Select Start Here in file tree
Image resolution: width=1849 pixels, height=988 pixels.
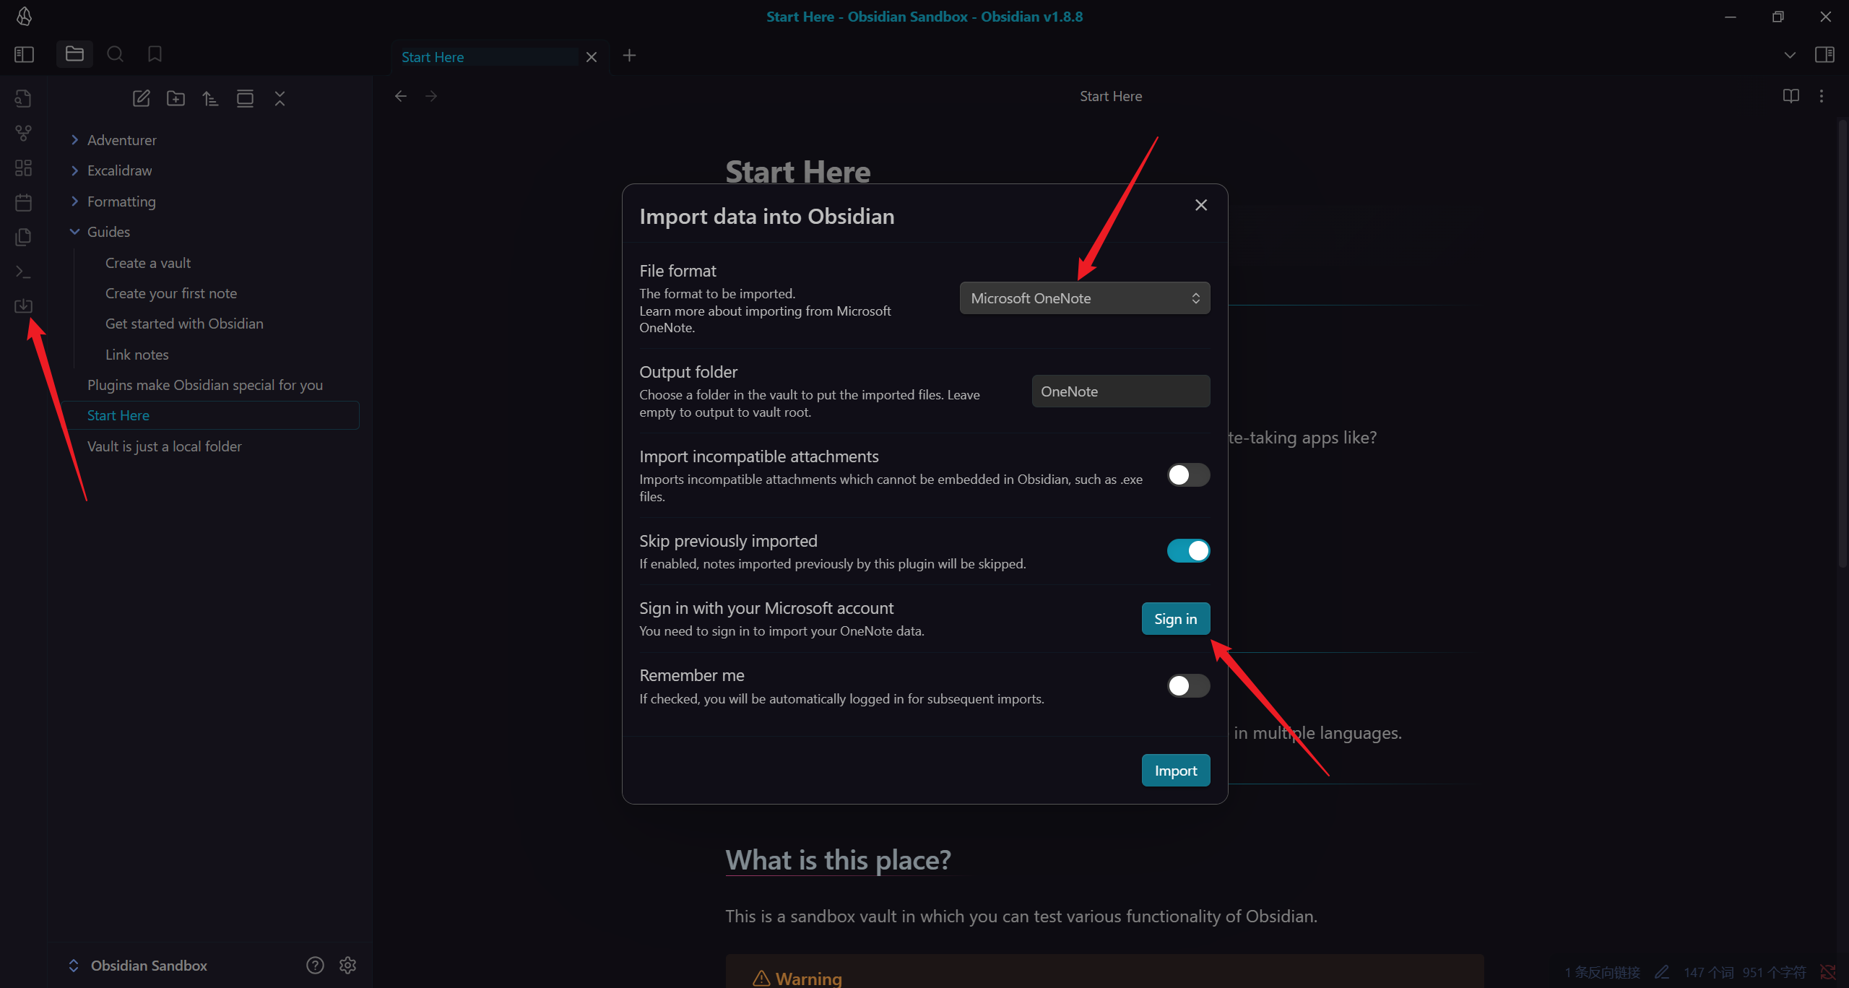click(211, 415)
